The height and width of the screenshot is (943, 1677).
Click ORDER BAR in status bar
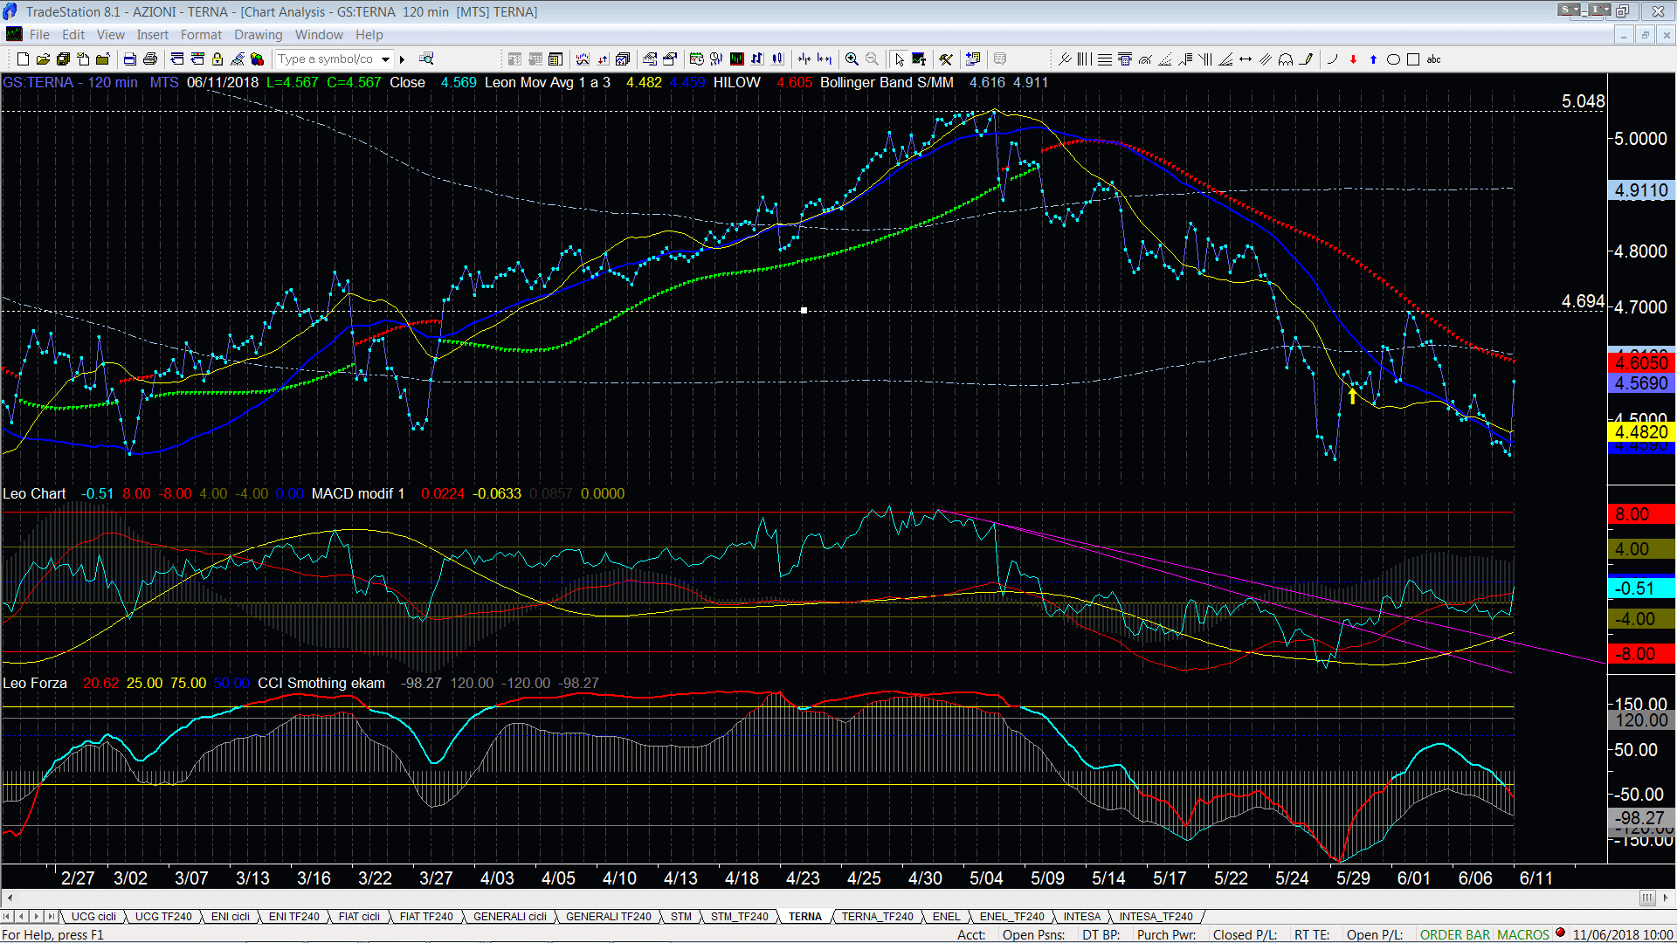click(1455, 935)
